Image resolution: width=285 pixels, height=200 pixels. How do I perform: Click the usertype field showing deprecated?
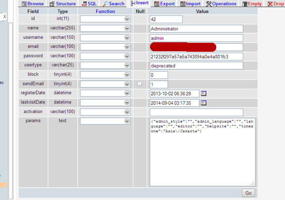196,66
